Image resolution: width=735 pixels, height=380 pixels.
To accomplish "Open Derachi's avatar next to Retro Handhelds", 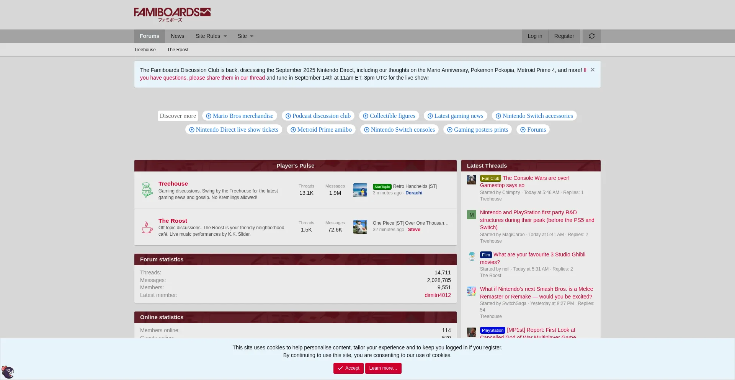I will tap(360, 190).
